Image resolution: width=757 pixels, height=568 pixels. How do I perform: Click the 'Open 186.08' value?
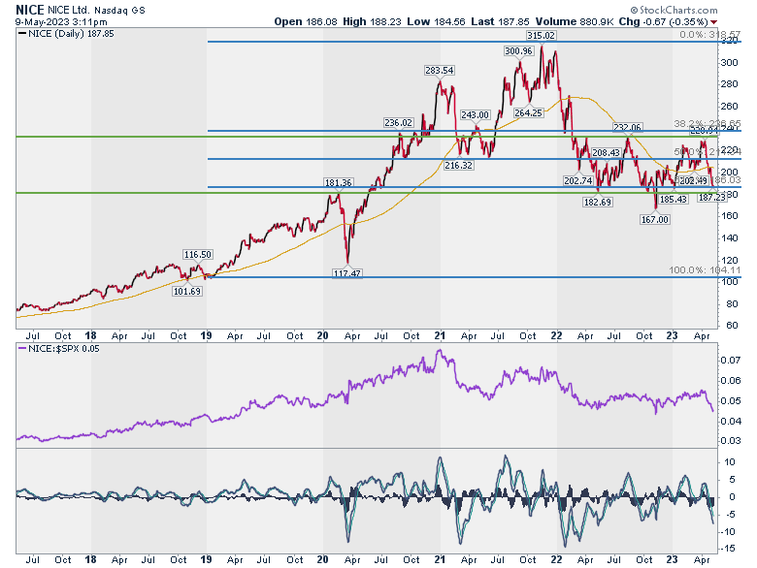click(306, 21)
